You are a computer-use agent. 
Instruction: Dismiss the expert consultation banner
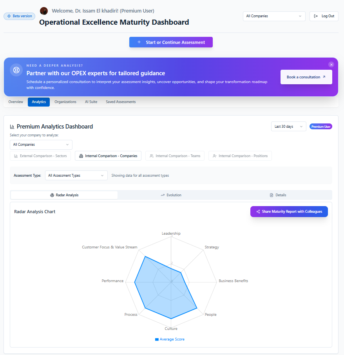(x=331, y=64)
